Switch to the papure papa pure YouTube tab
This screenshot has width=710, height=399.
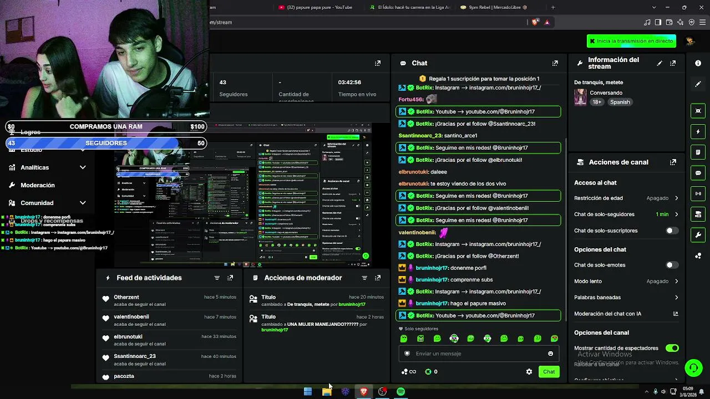316,7
